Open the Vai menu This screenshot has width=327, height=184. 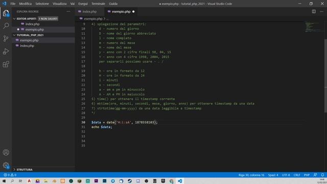[x=73, y=4]
